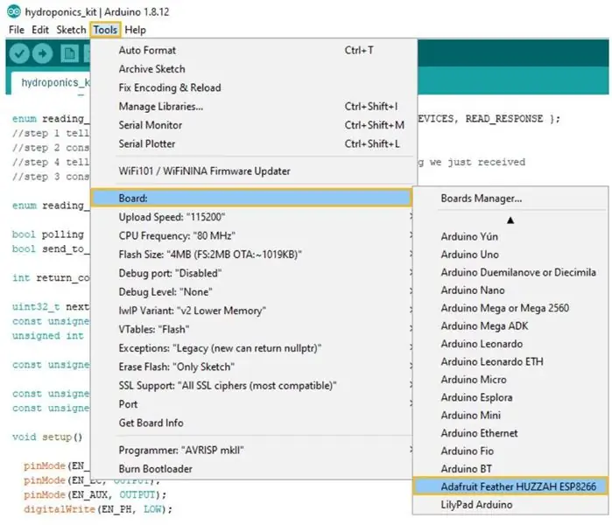Launch WiFi101 / WiFiNINA Firmware Updater

[254, 171]
